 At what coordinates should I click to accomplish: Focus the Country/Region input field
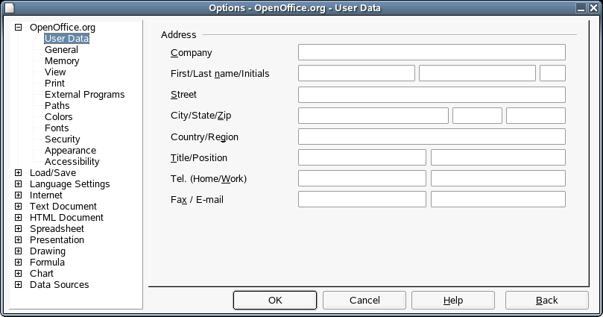pyautogui.click(x=432, y=136)
